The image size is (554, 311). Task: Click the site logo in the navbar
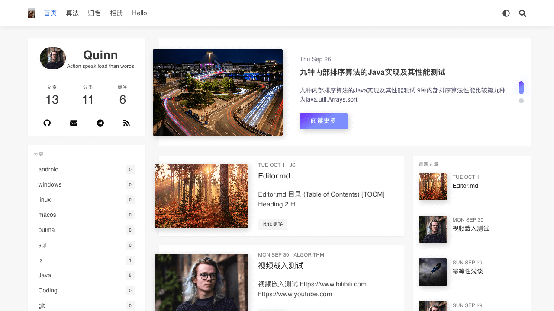31,13
